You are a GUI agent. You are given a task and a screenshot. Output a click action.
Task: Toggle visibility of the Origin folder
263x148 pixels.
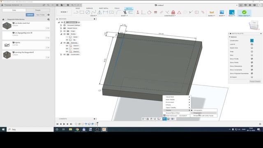coord(65,31)
